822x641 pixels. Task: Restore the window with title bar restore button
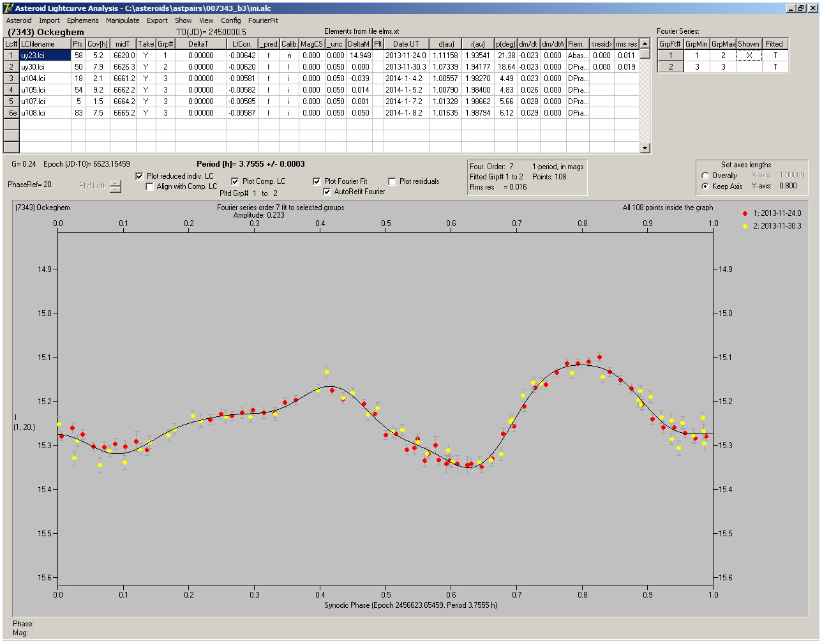[x=802, y=8]
